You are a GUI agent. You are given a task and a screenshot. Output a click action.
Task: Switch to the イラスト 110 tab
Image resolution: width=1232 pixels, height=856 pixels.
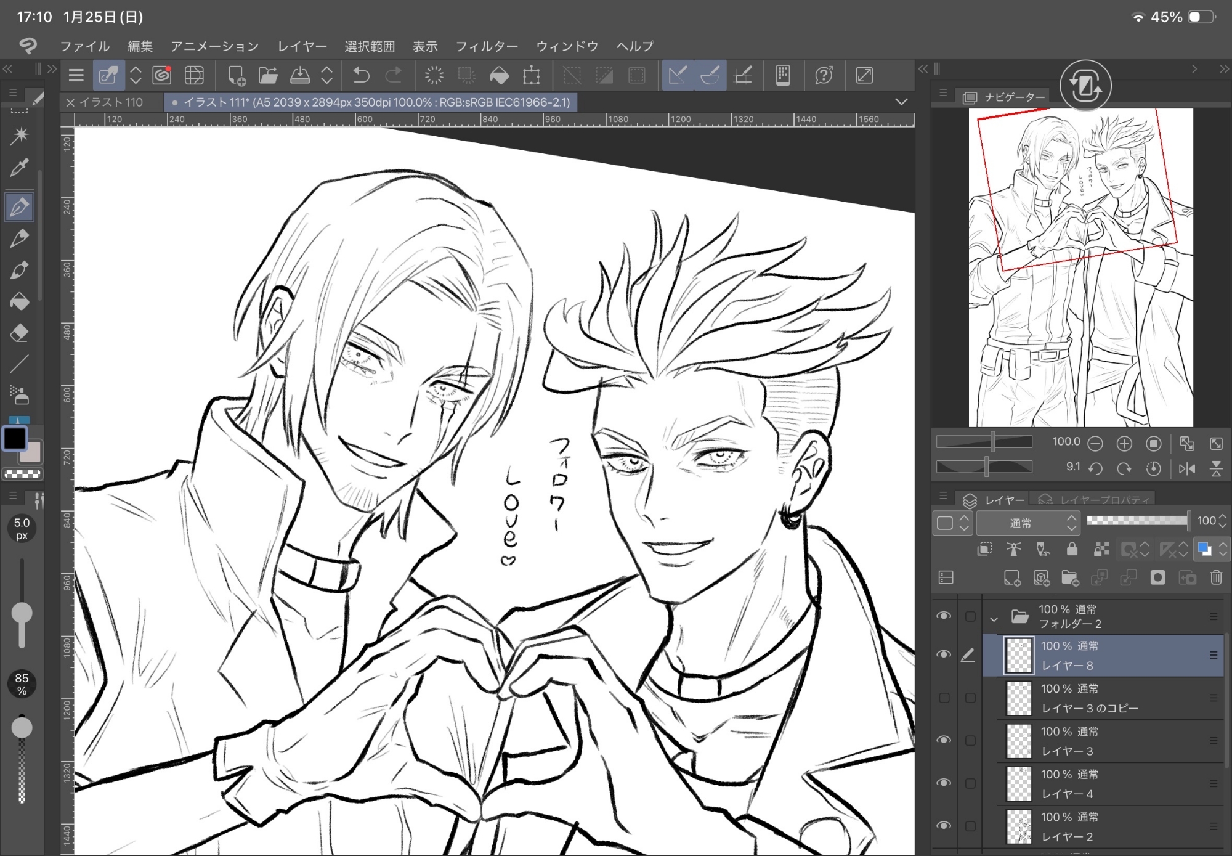(x=111, y=102)
